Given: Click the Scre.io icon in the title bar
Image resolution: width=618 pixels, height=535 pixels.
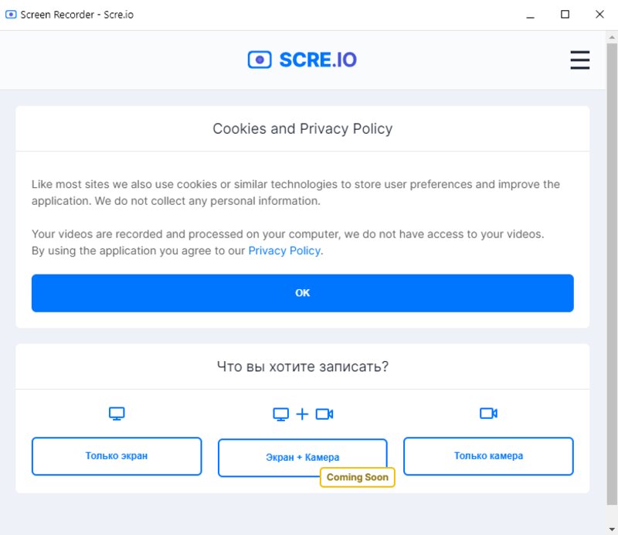Looking at the screenshot, I should [11, 14].
